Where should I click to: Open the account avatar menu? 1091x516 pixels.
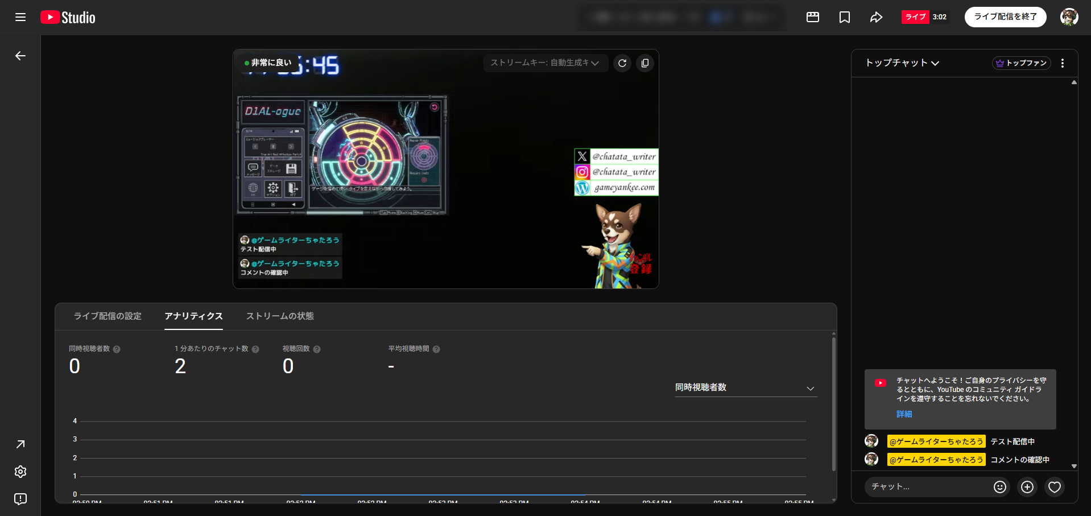(x=1069, y=17)
